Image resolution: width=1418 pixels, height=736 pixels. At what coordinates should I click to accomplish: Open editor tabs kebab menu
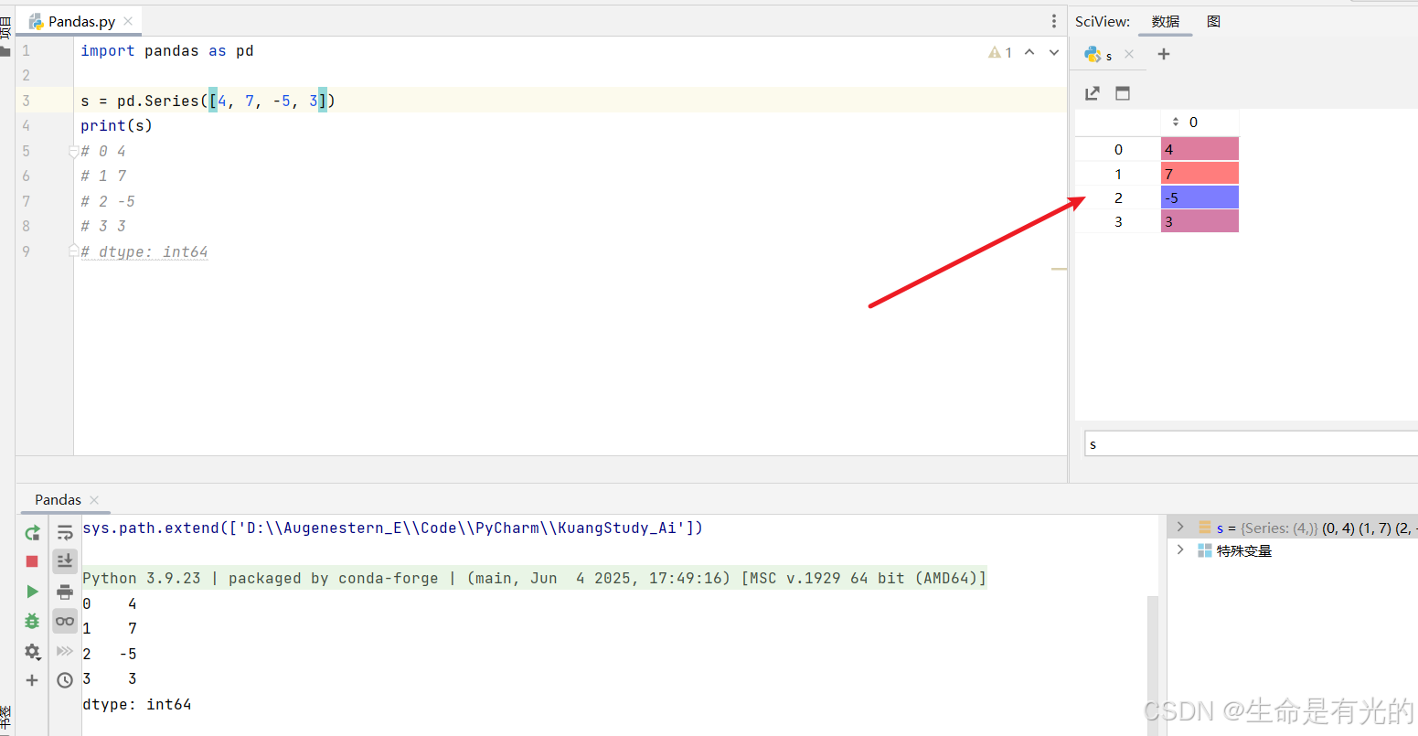(1054, 21)
